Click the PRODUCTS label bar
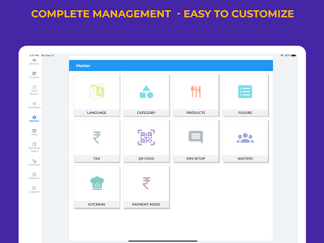This screenshot has width=324, height=243. tap(196, 113)
